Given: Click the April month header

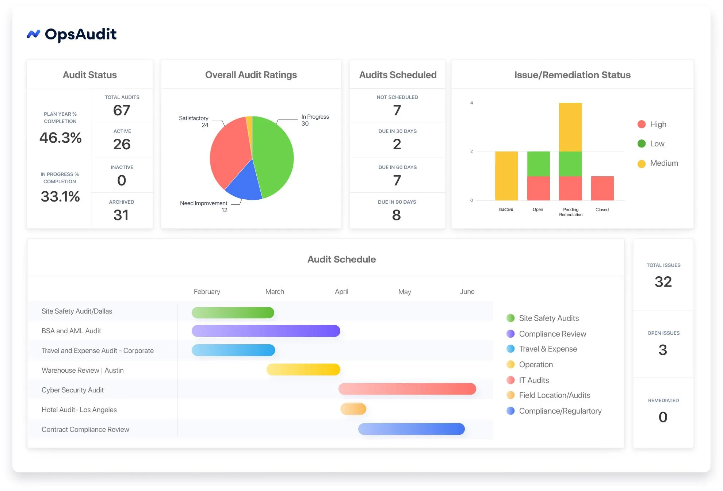Looking at the screenshot, I should point(341,292).
